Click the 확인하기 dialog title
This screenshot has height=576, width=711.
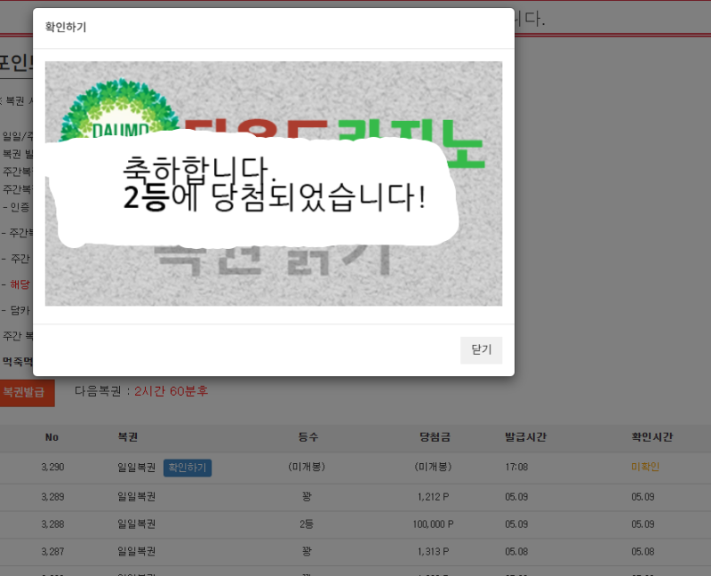pyautogui.click(x=65, y=28)
